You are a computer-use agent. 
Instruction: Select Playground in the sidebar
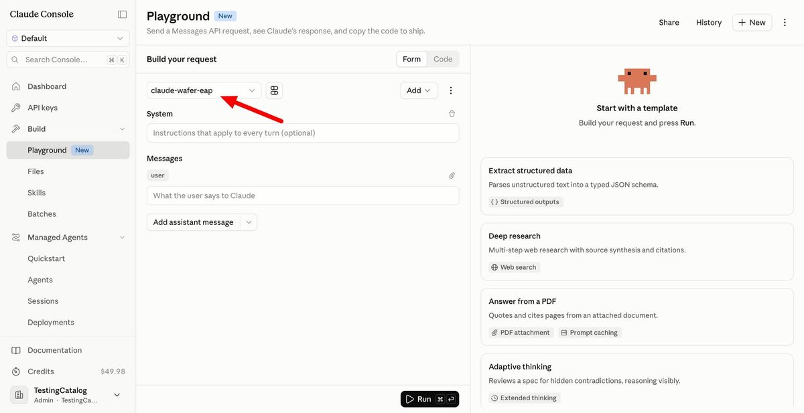point(68,150)
